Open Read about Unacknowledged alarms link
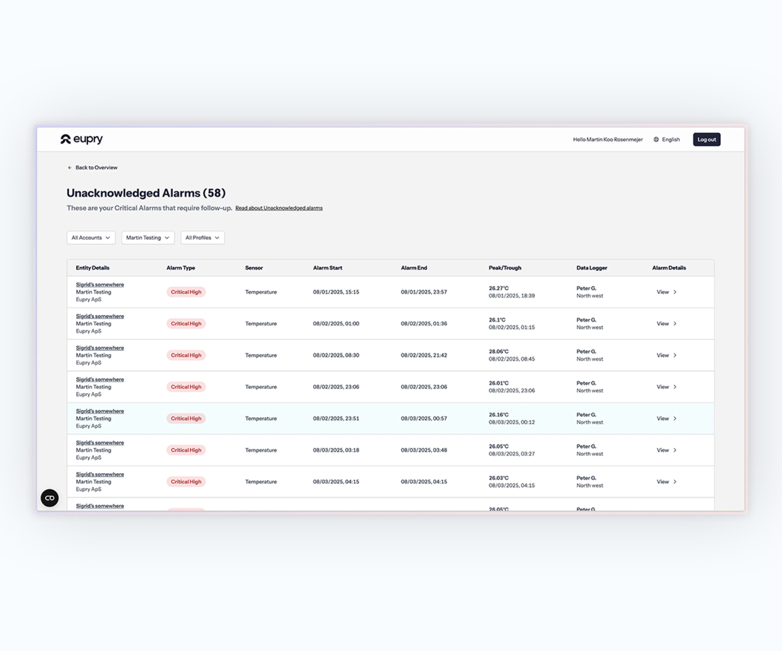The height and width of the screenshot is (651, 782). pyautogui.click(x=279, y=208)
